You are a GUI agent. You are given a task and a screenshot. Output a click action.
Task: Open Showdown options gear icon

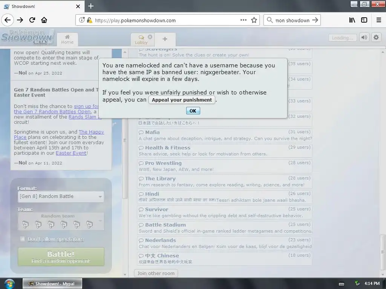(x=376, y=38)
